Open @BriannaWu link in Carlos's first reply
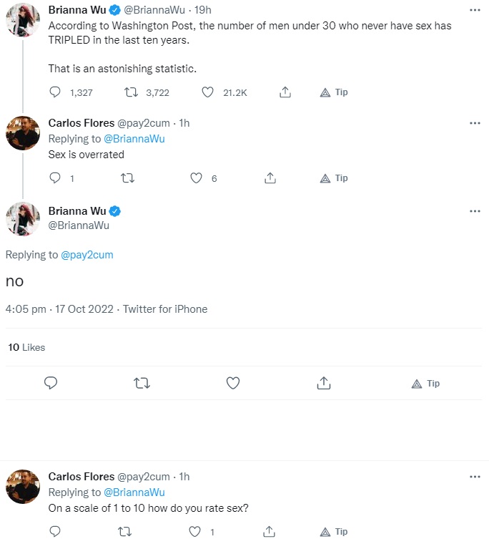Viewport: 489px width, 544px height. 134,139
